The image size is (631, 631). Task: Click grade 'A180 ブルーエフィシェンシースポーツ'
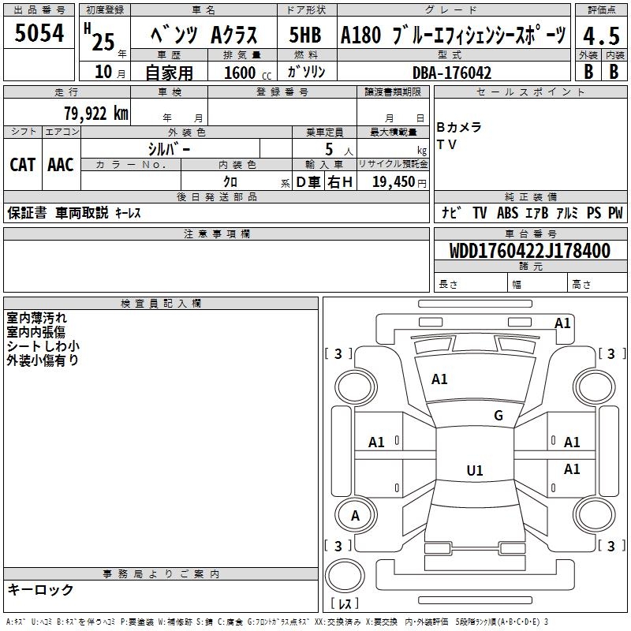point(454,35)
